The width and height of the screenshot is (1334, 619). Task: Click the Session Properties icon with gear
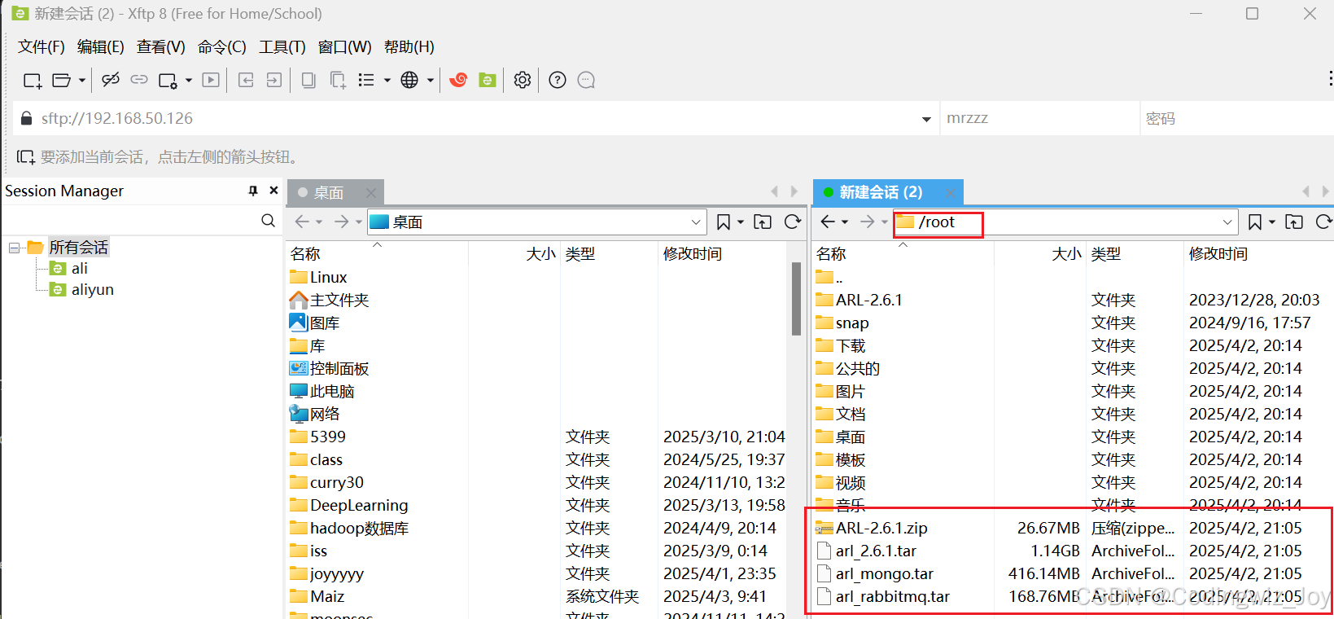(x=168, y=80)
